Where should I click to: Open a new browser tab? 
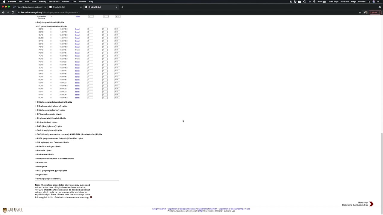[122, 7]
